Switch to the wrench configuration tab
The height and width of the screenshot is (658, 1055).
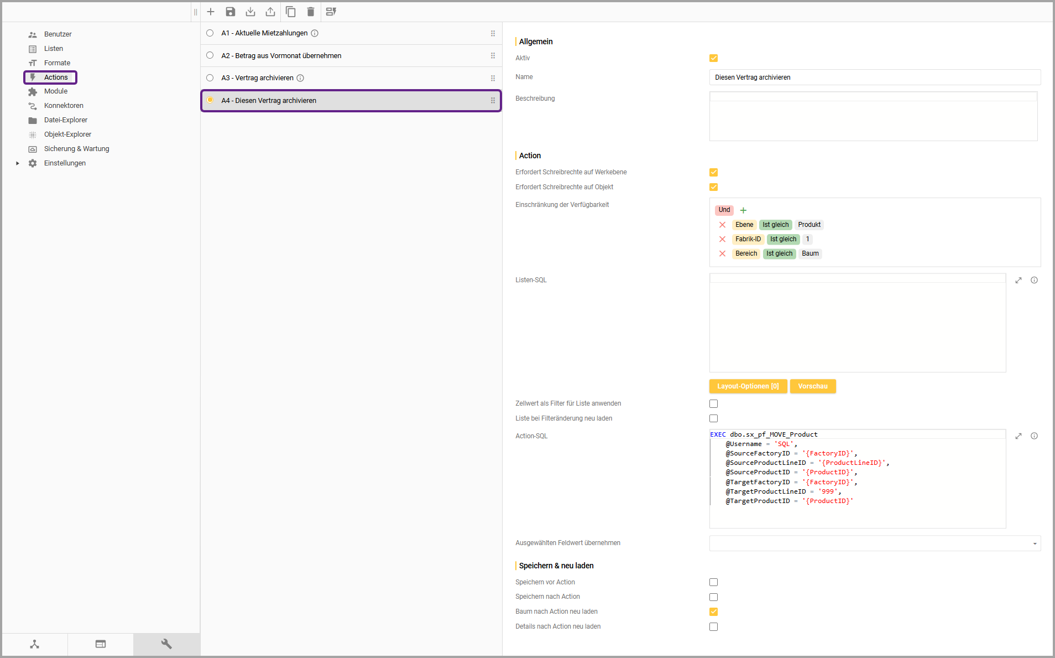(x=166, y=644)
